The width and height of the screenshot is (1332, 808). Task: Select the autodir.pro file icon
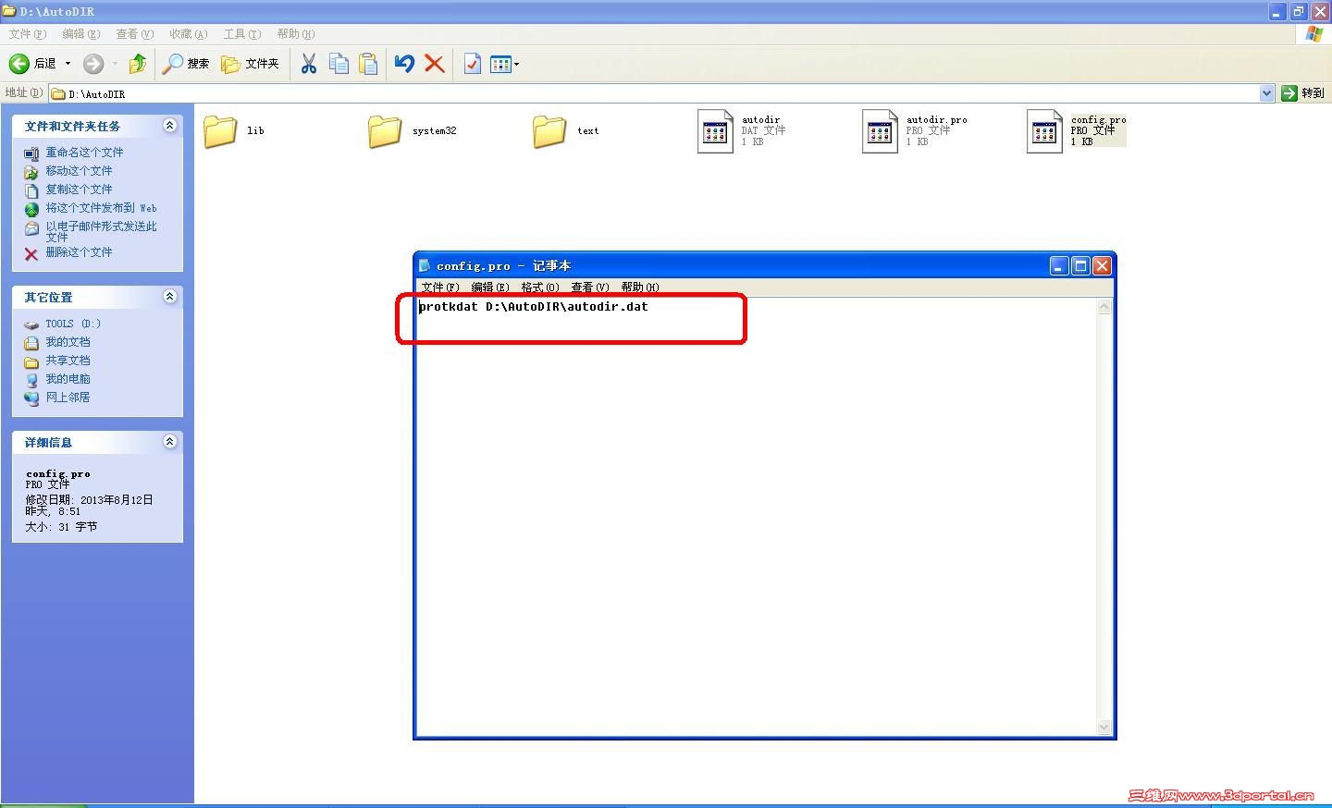[x=880, y=131]
